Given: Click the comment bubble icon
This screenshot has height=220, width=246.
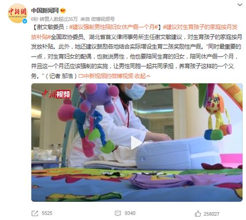Looking at the screenshot, I should (118, 213).
